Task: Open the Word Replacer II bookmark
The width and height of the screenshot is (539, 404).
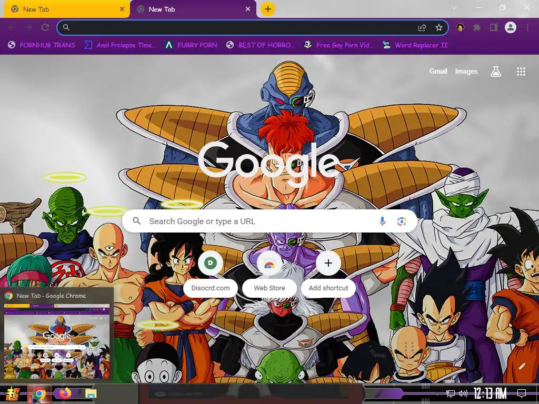Action: click(x=415, y=45)
